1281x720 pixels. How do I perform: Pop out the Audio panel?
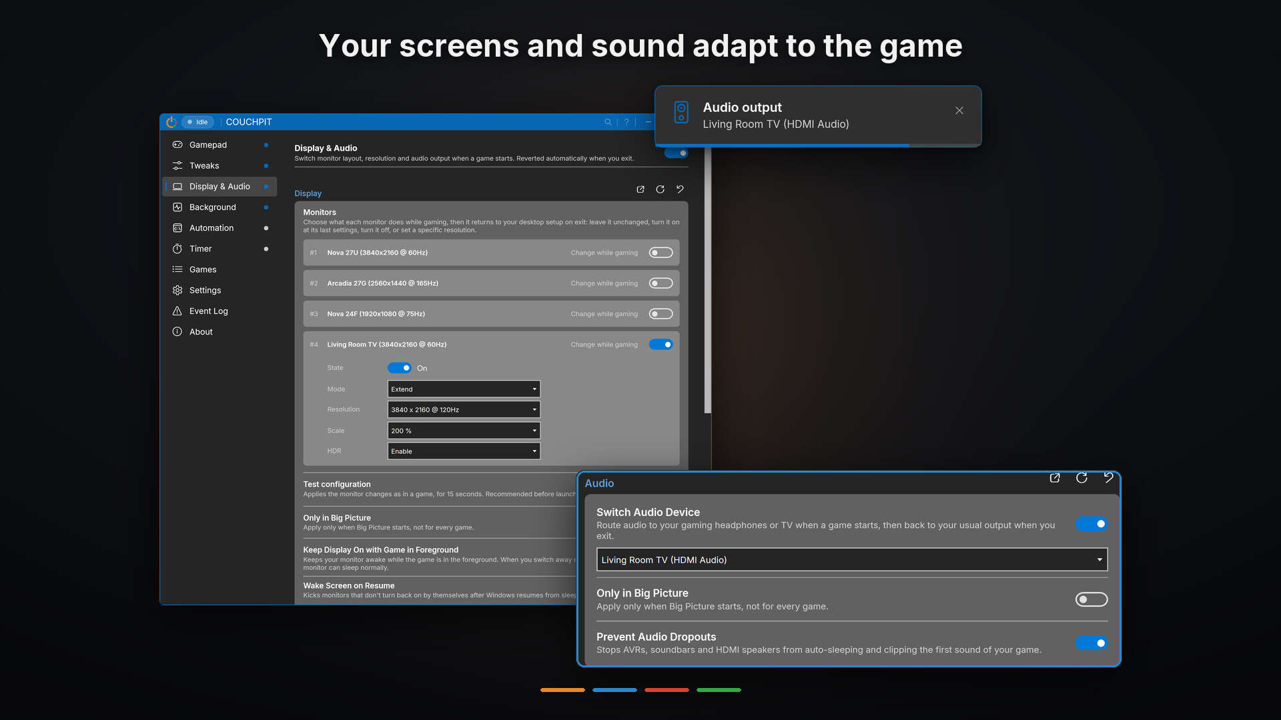[1055, 478]
